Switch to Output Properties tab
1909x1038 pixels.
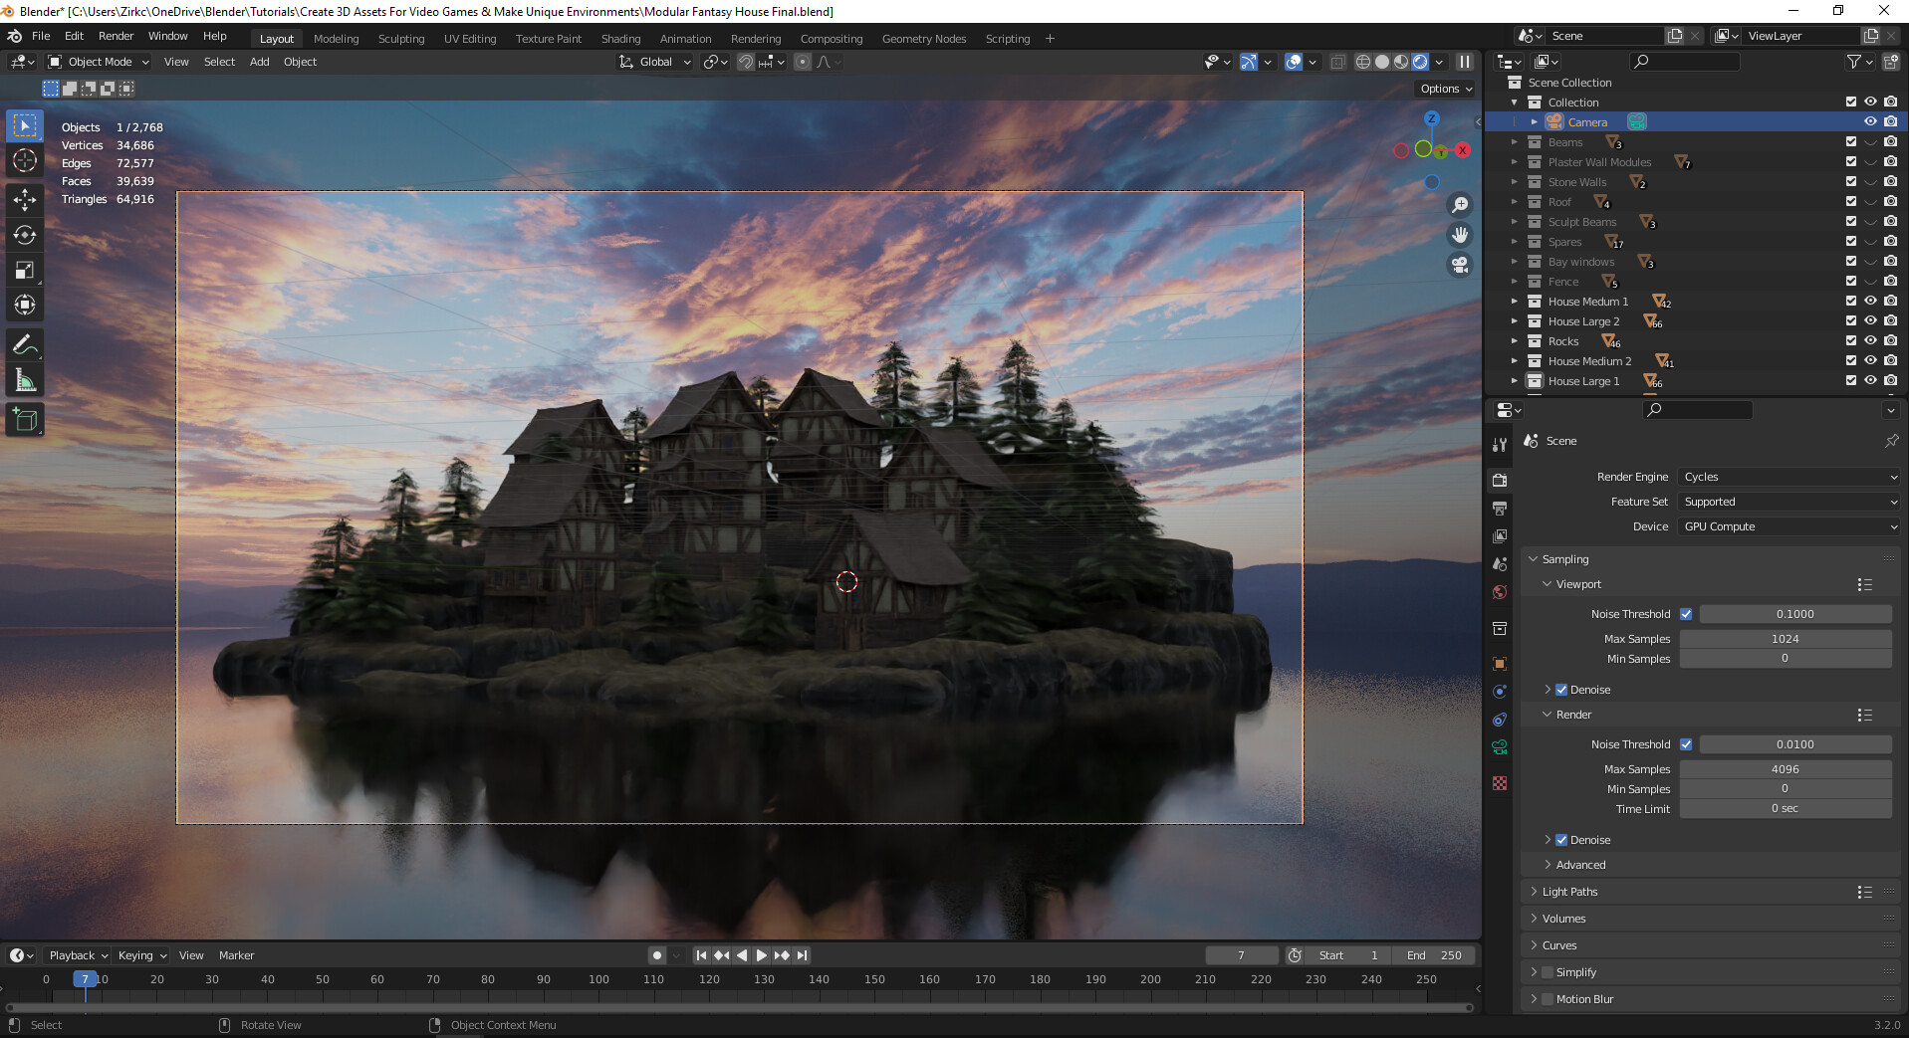[x=1501, y=508]
